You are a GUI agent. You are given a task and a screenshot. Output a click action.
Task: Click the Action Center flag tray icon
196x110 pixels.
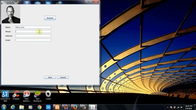click(x=171, y=107)
